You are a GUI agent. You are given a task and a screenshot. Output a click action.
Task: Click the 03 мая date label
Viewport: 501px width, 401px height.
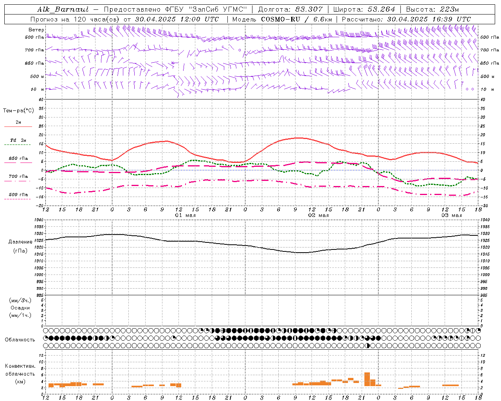click(452, 215)
